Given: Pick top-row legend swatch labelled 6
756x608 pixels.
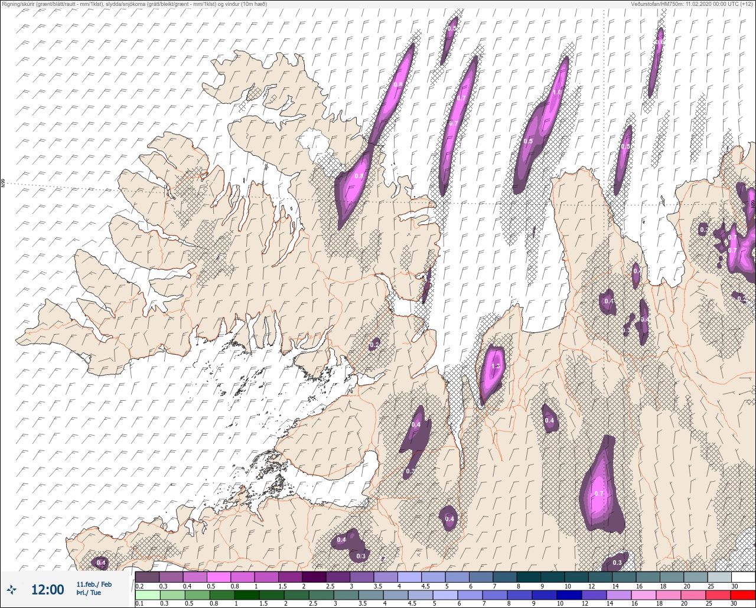Looking at the screenshot, I should pos(481,577).
